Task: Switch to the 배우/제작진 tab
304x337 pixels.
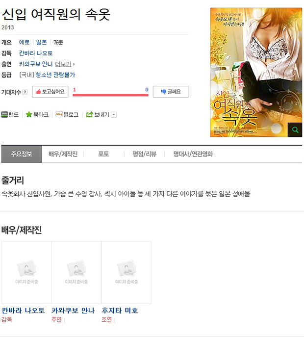Action: click(x=63, y=154)
